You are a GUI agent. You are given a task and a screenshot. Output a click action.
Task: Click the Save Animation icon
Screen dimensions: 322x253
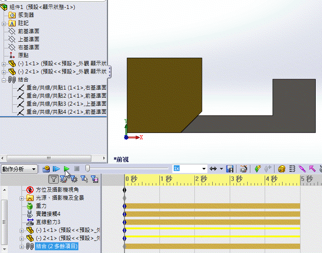[x=230, y=169]
